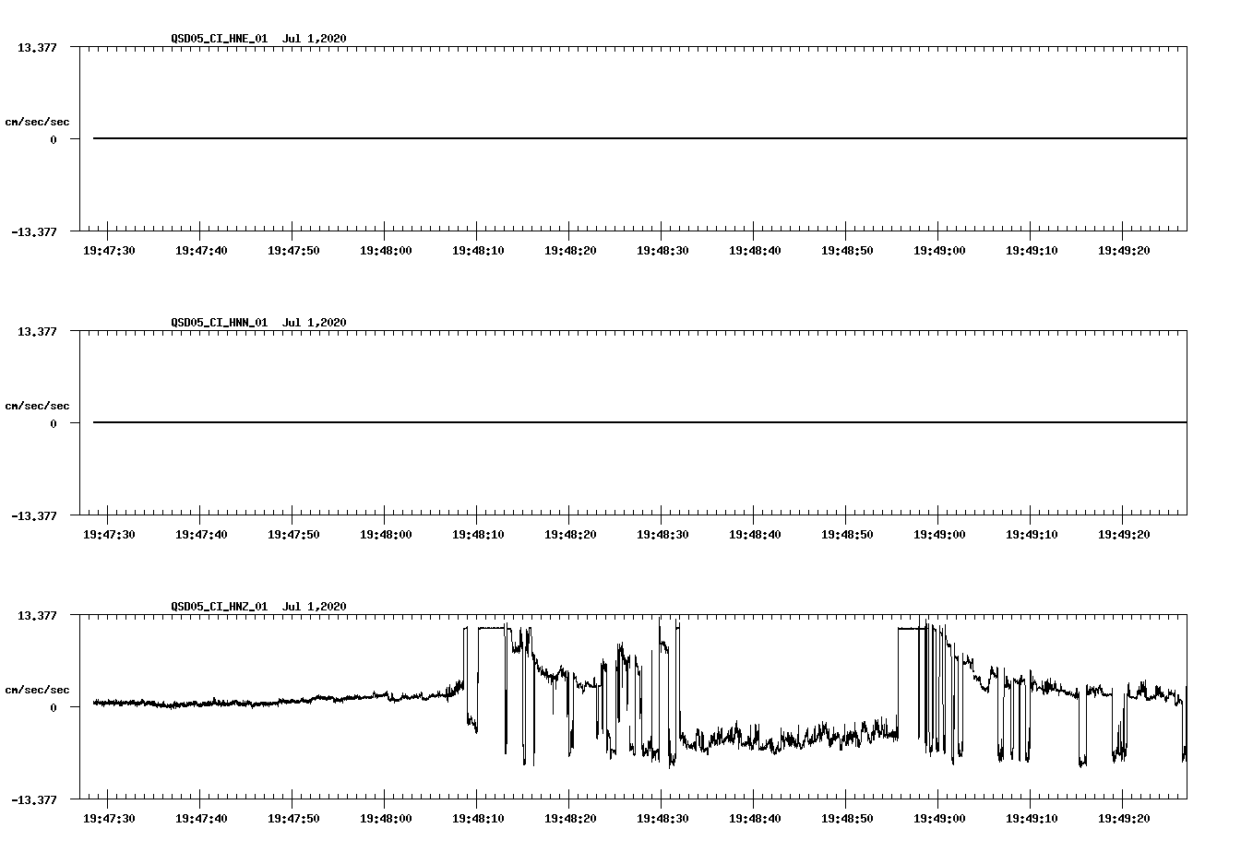Click the flat zero trace on the HNE plot
This screenshot has width=1253, height=852.
tap(639, 138)
